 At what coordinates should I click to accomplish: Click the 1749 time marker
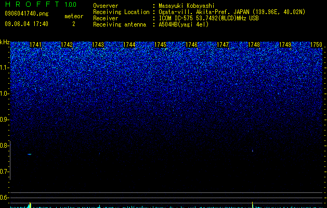[285, 45]
